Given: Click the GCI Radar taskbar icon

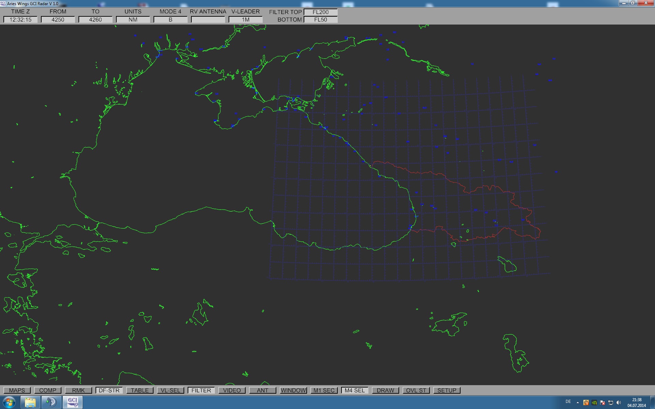Looking at the screenshot, I should (72, 402).
